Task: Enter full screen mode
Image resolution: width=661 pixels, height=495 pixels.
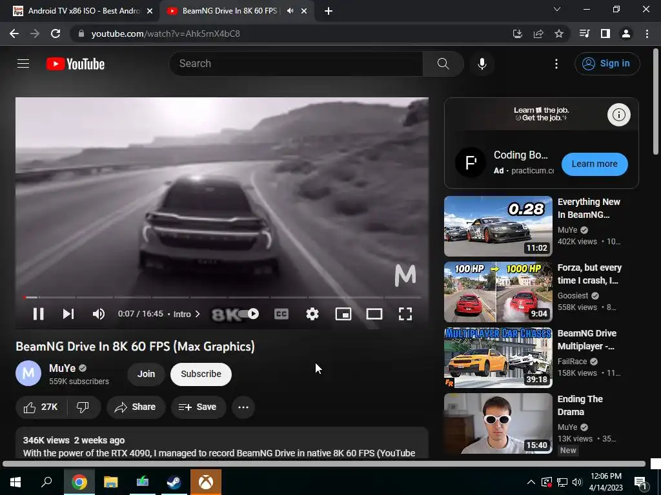Action: [x=405, y=314]
